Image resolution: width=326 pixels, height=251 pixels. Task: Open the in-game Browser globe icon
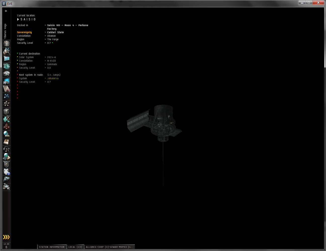tap(7, 134)
